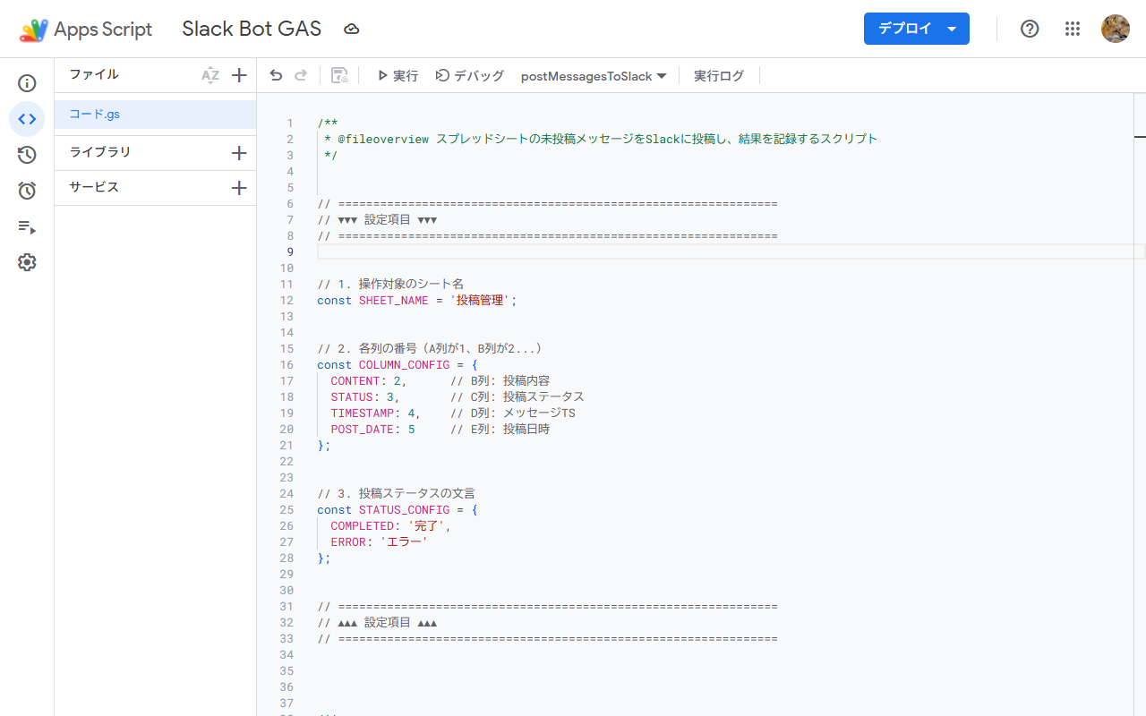Open the Google apps grid launcher
Screen dimensions: 1146x716
1073,29
